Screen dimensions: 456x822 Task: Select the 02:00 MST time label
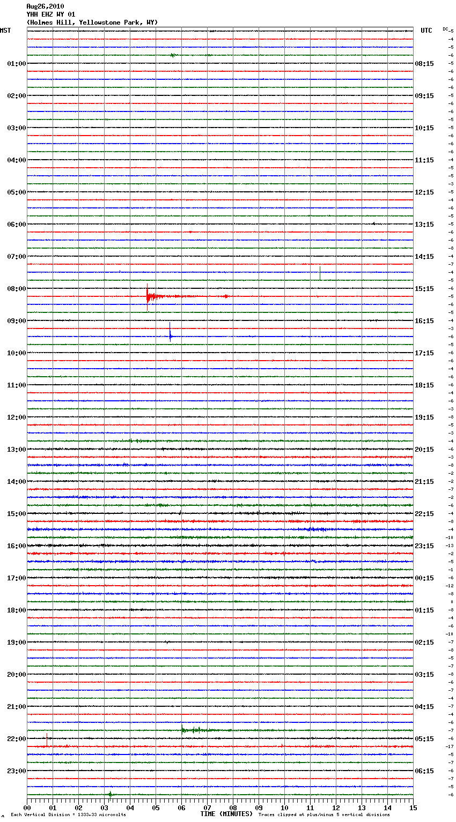point(17,96)
